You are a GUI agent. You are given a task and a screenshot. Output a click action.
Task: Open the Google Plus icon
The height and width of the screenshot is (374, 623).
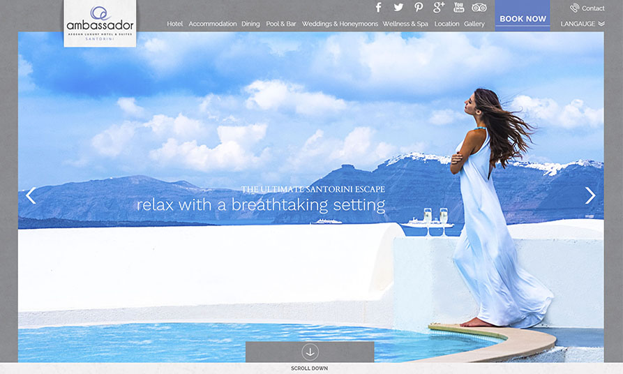(439, 8)
